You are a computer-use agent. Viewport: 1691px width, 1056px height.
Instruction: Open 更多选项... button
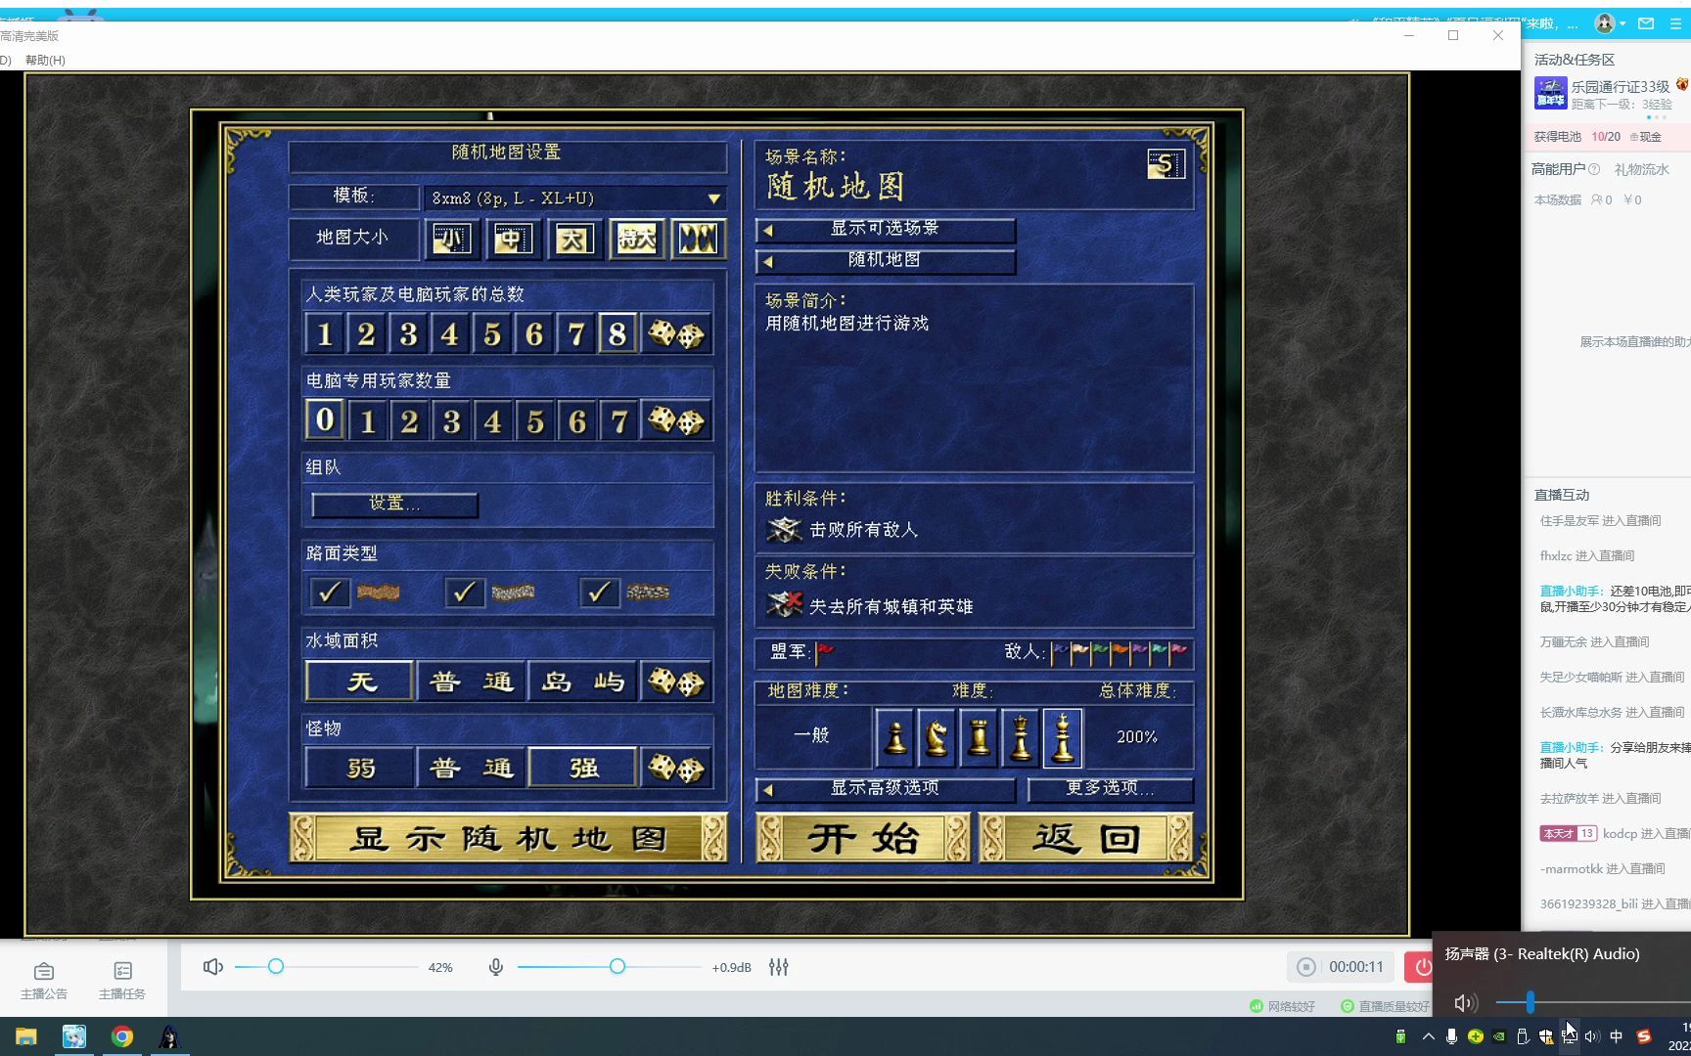[x=1110, y=788]
